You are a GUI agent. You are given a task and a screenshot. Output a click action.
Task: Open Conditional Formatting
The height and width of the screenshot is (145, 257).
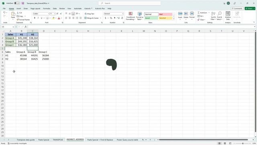[131, 16]
